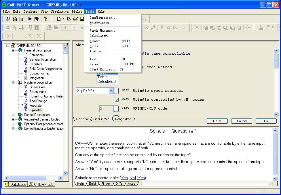This screenshot has width=281, height=195.
Task: Choose Words Manager... in Tools menu
Action: [113, 31]
